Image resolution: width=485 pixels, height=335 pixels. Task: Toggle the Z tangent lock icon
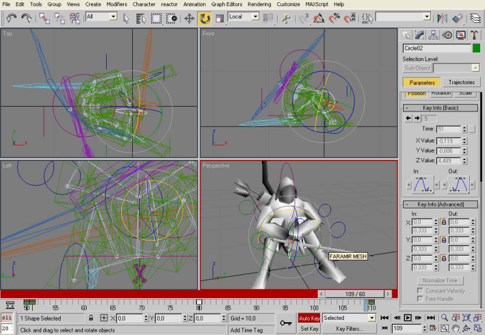pyautogui.click(x=444, y=258)
